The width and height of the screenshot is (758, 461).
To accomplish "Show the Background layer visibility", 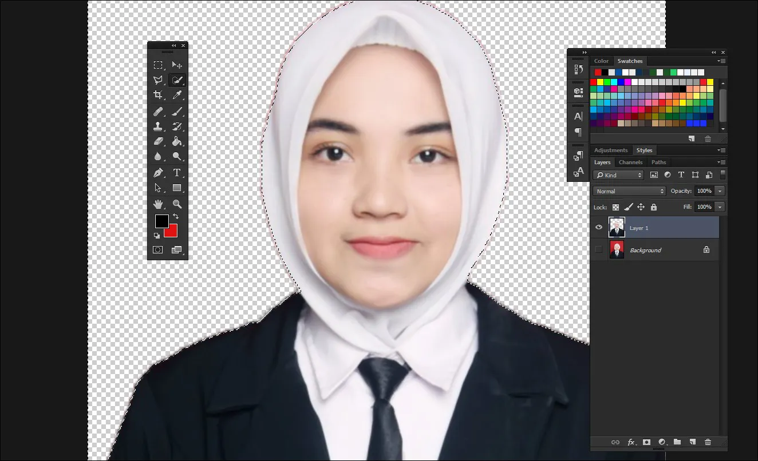I will (x=599, y=249).
